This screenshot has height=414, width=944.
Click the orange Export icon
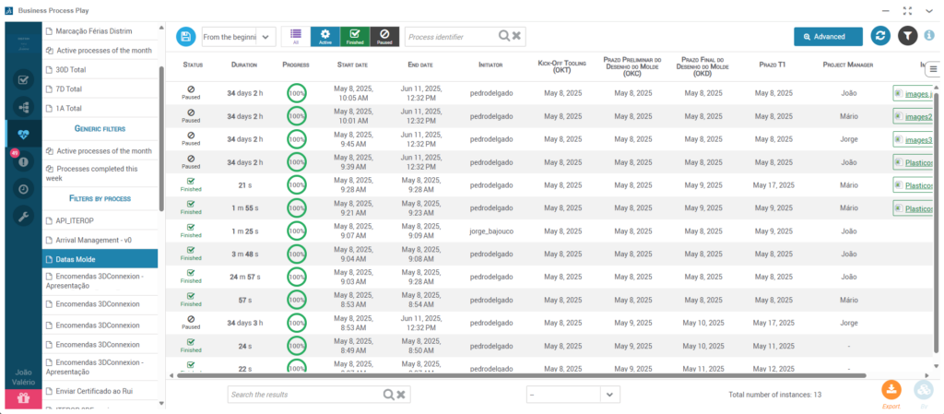(x=891, y=390)
